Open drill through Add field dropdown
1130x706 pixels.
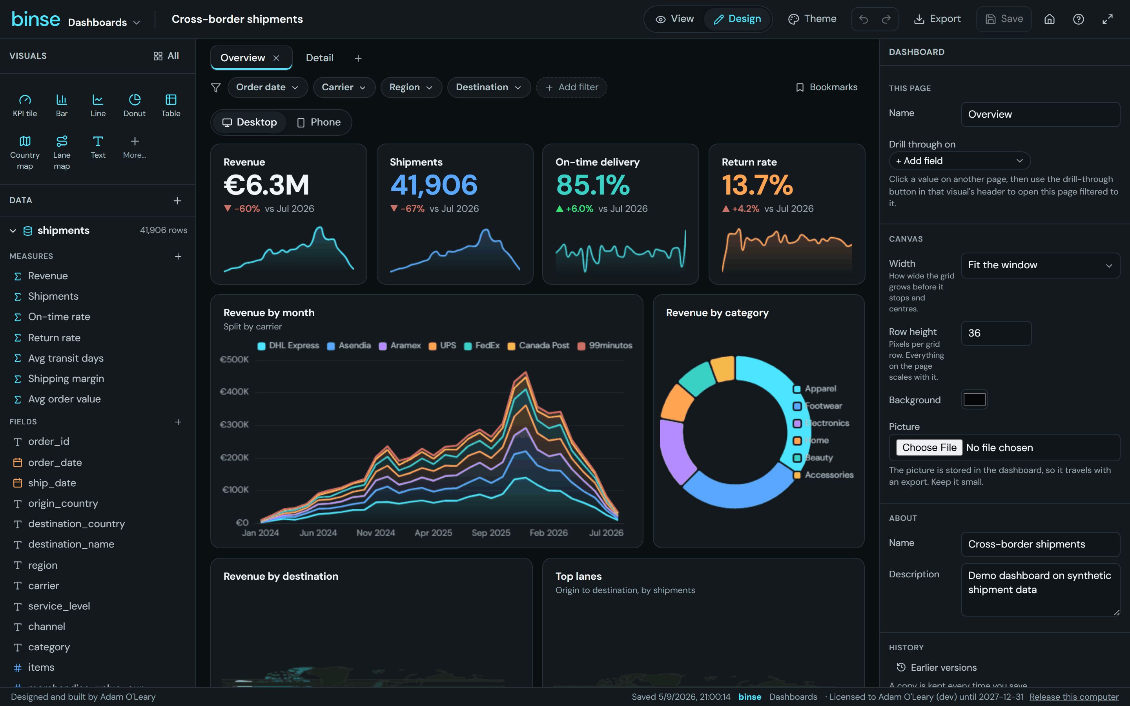(960, 161)
